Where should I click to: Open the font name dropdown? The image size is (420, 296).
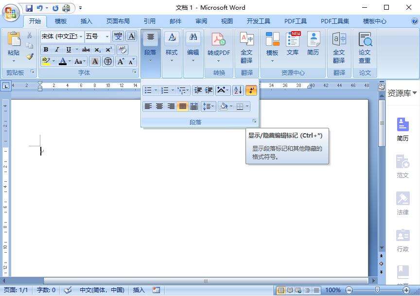tap(81, 36)
